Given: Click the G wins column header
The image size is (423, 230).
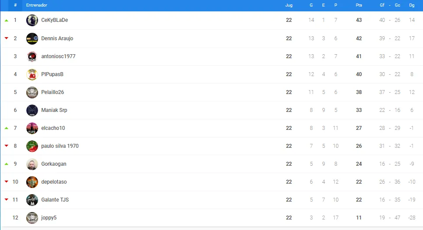Looking at the screenshot, I should pyautogui.click(x=311, y=5).
